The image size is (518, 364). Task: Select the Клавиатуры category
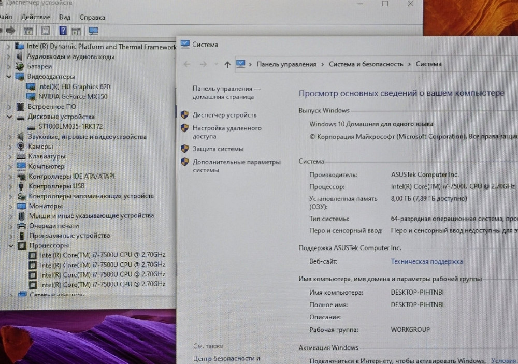click(x=47, y=156)
